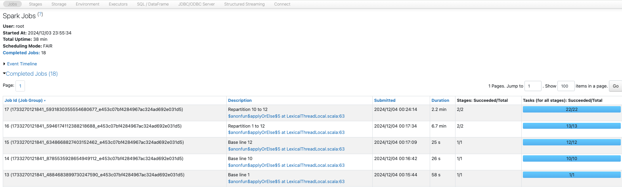Click the Base line 10 description
Image resolution: width=622 pixels, height=187 pixels.
[240, 158]
